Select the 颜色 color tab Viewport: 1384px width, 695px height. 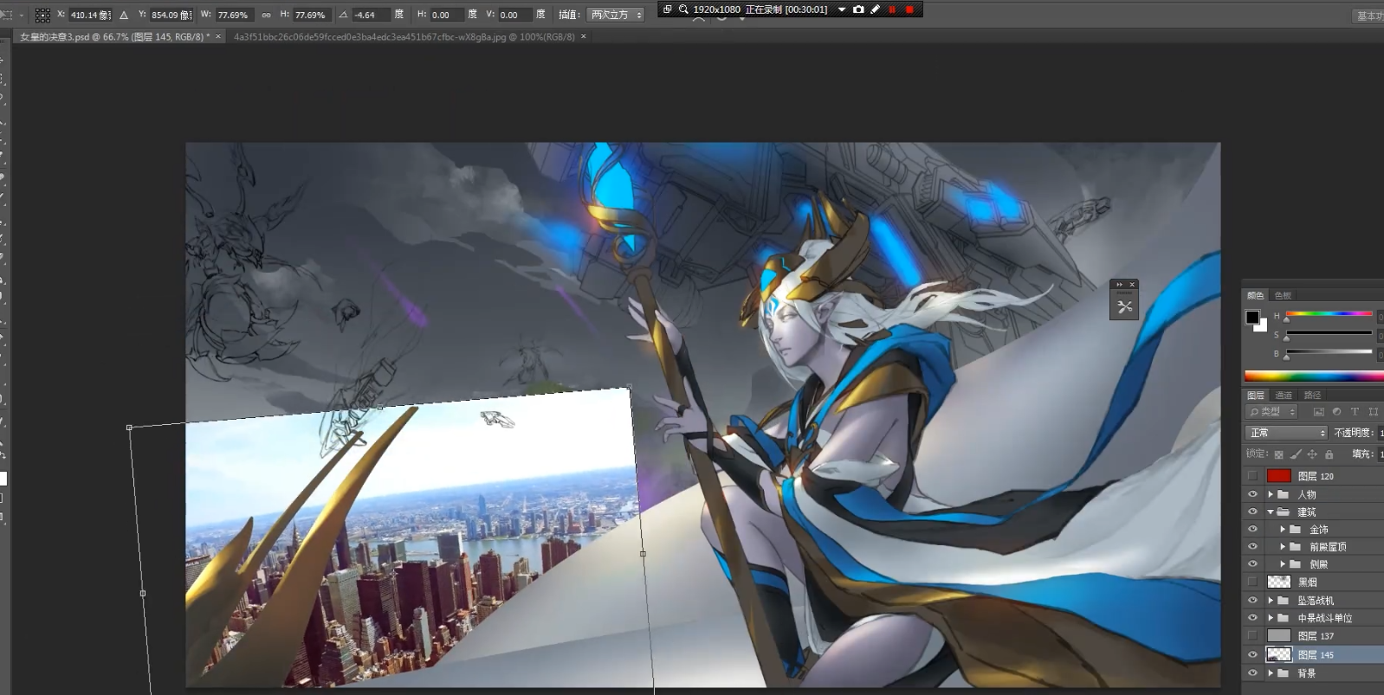pyautogui.click(x=1255, y=295)
